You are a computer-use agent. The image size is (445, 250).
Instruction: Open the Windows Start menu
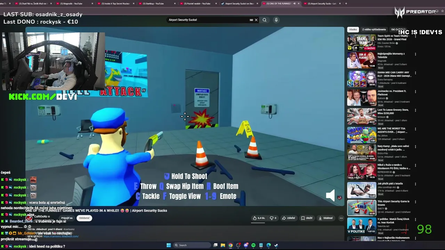point(169,245)
